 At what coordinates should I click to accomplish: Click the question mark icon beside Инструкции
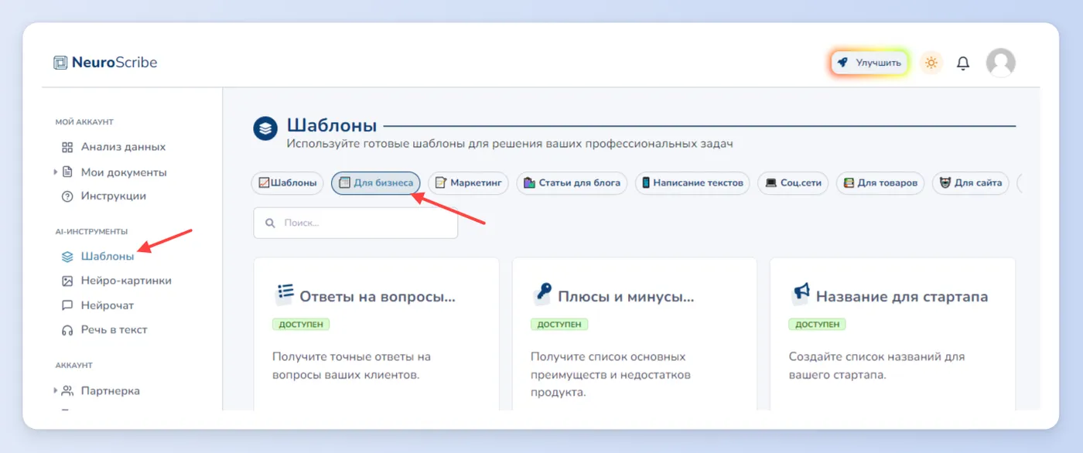(67, 196)
